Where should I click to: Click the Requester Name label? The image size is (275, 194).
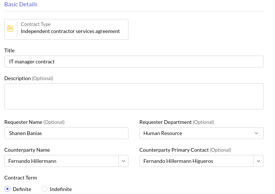click(x=23, y=122)
